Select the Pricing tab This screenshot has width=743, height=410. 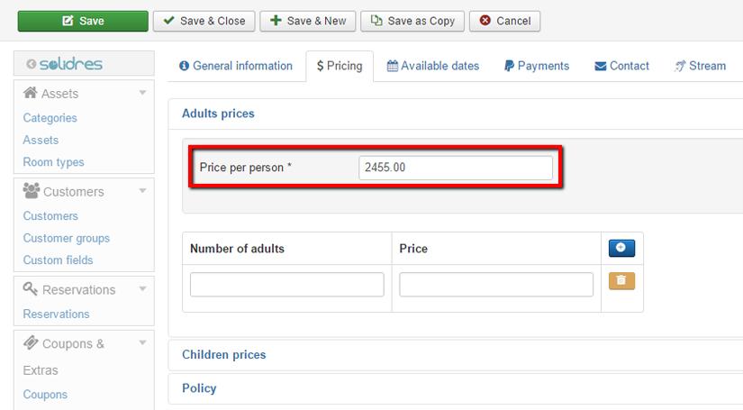pos(340,66)
